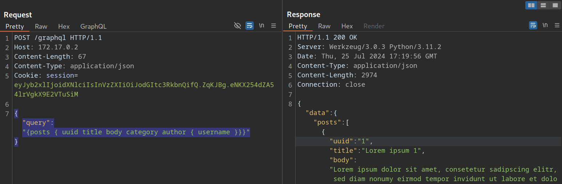The width and height of the screenshot is (562, 184).
Task: Click the session cookie value text
Action: (x=144, y=90)
